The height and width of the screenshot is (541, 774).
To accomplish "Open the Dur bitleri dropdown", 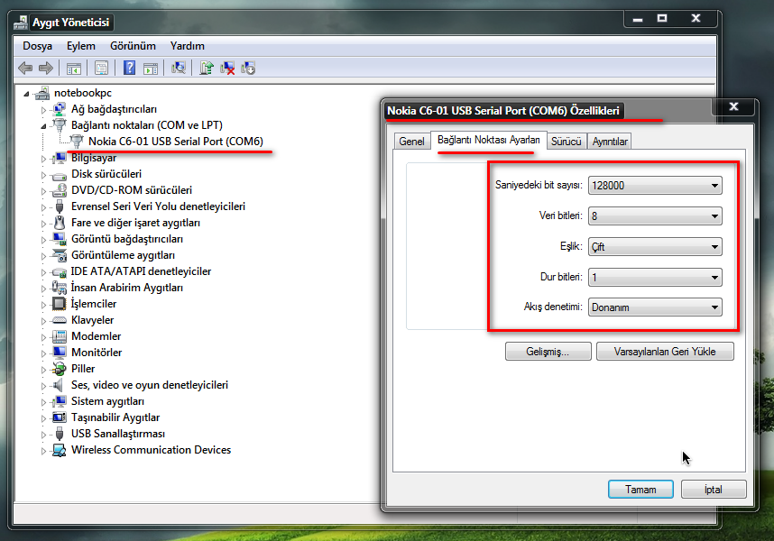I will [x=655, y=277].
